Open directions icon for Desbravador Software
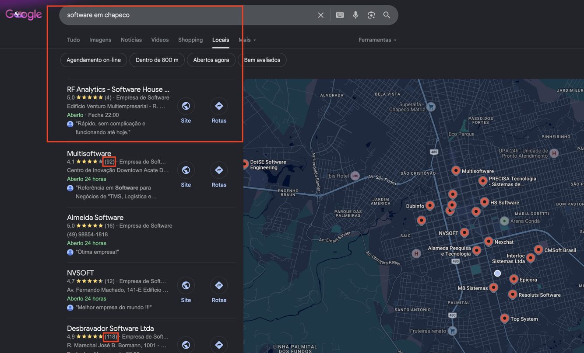Image resolution: width=584 pixels, height=353 pixels. (219, 344)
